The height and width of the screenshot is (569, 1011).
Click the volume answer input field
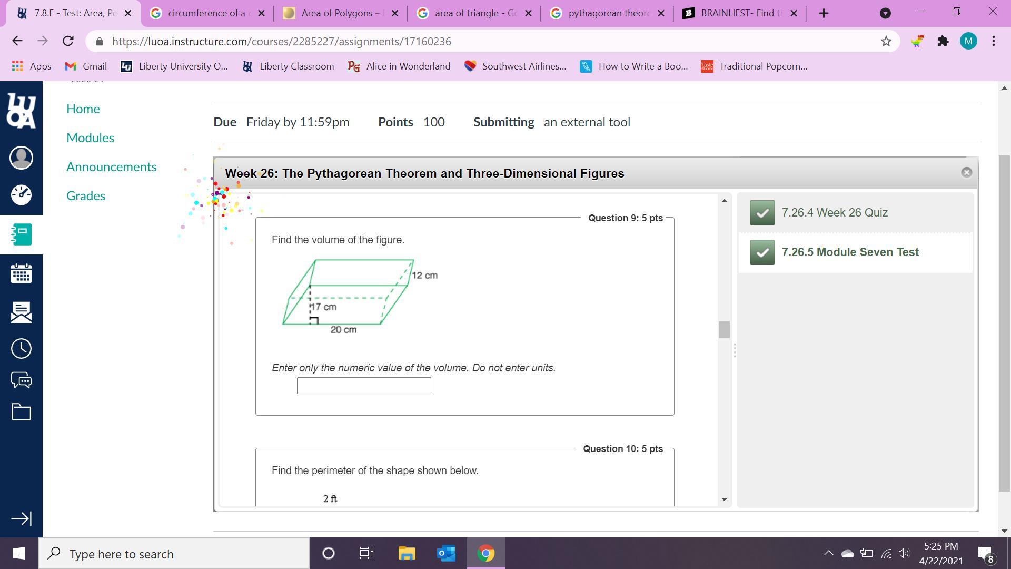(x=364, y=386)
